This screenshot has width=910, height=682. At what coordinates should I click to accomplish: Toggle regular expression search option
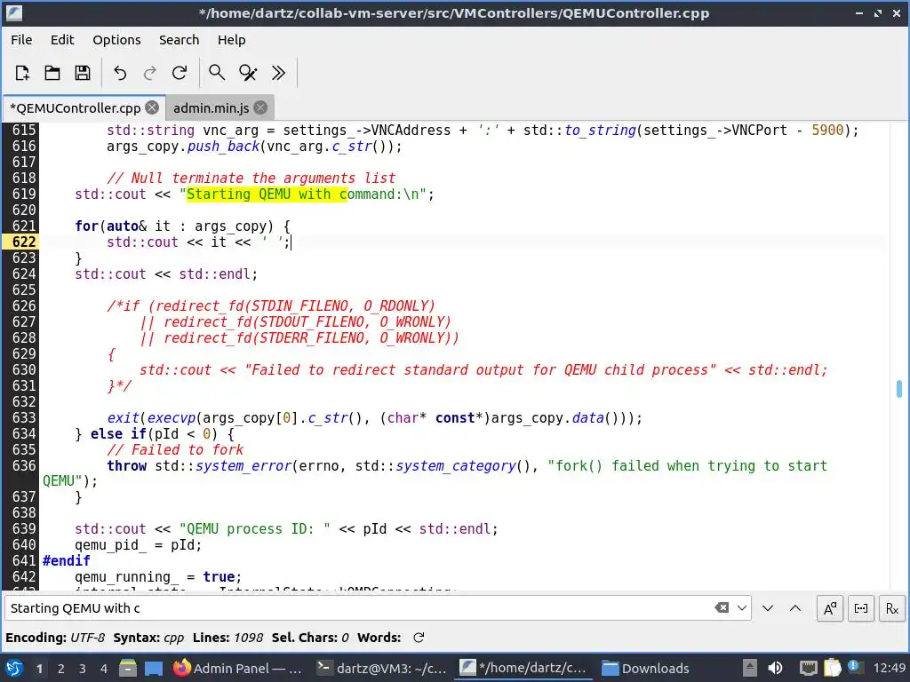tap(892, 608)
